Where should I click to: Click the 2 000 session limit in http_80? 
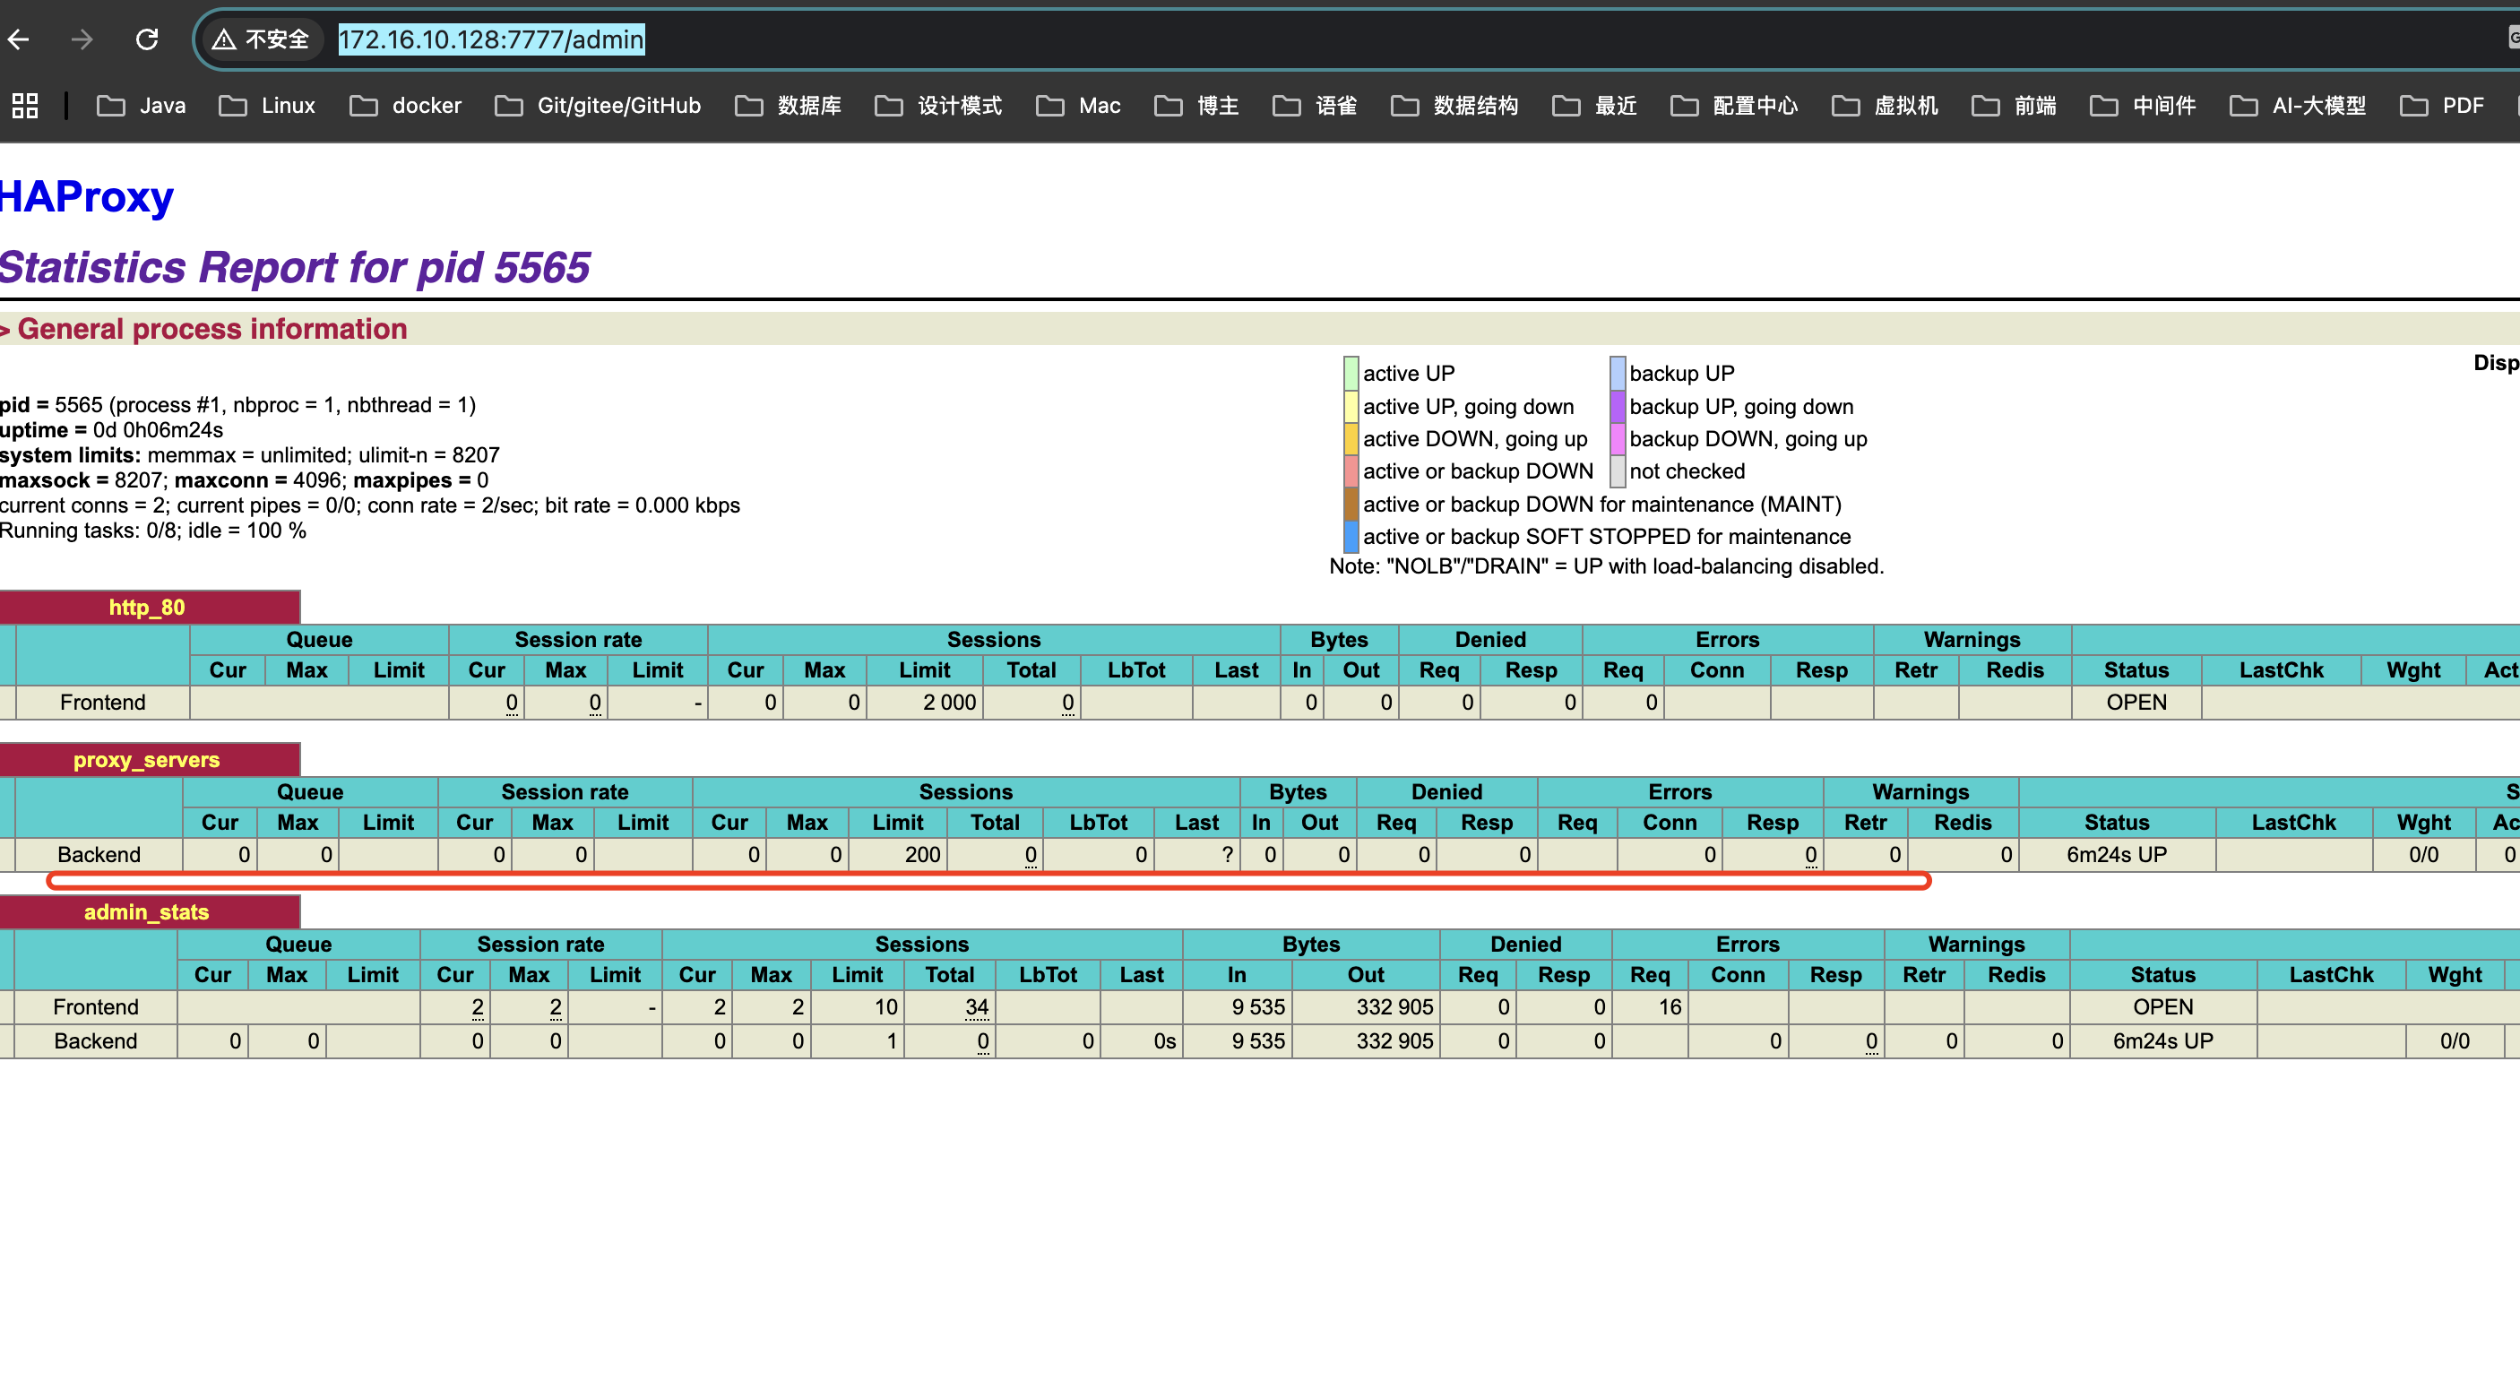point(949,703)
